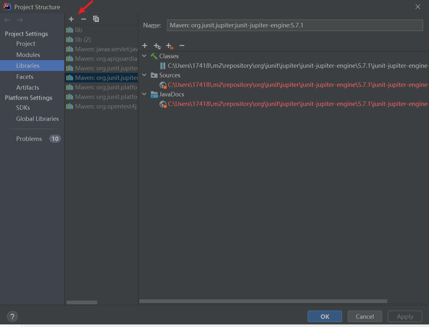This screenshot has height=327, width=429.
Task: Add library root with plus icon
Action: point(145,45)
